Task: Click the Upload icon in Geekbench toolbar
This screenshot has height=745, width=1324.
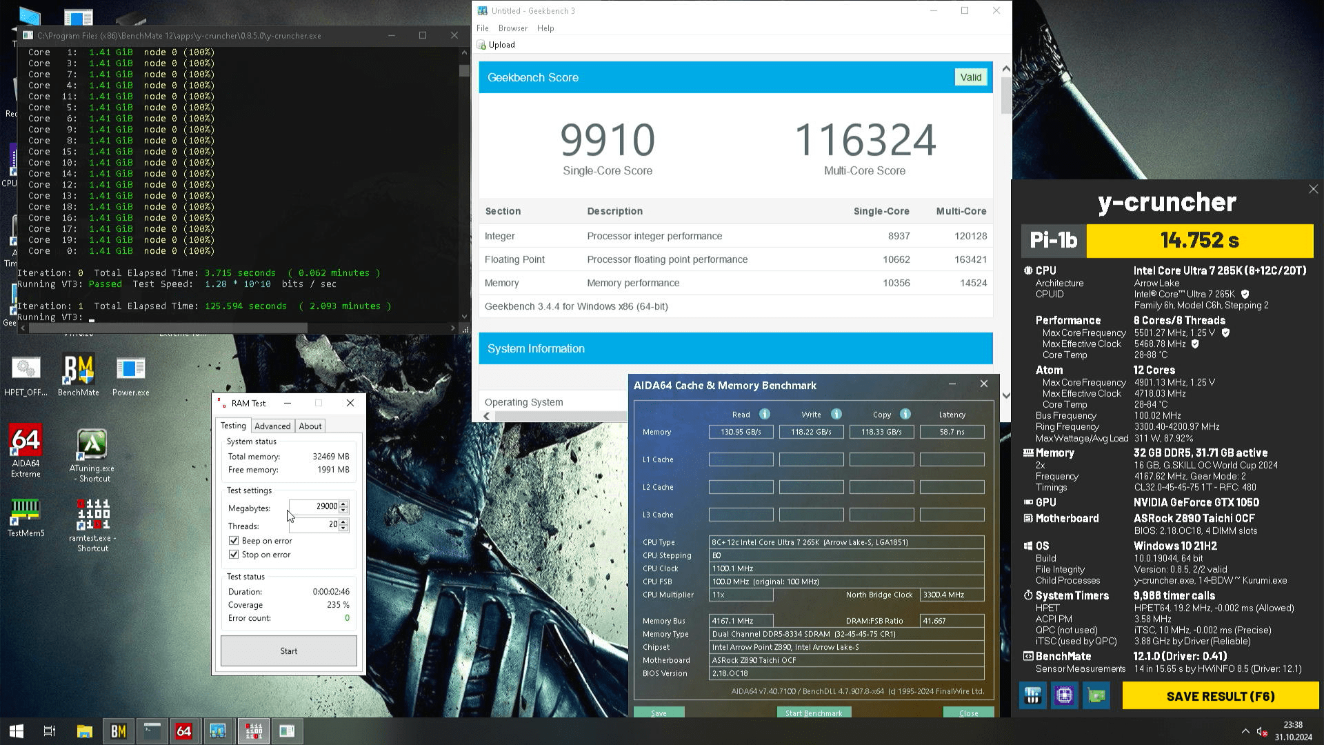Action: [482, 45]
